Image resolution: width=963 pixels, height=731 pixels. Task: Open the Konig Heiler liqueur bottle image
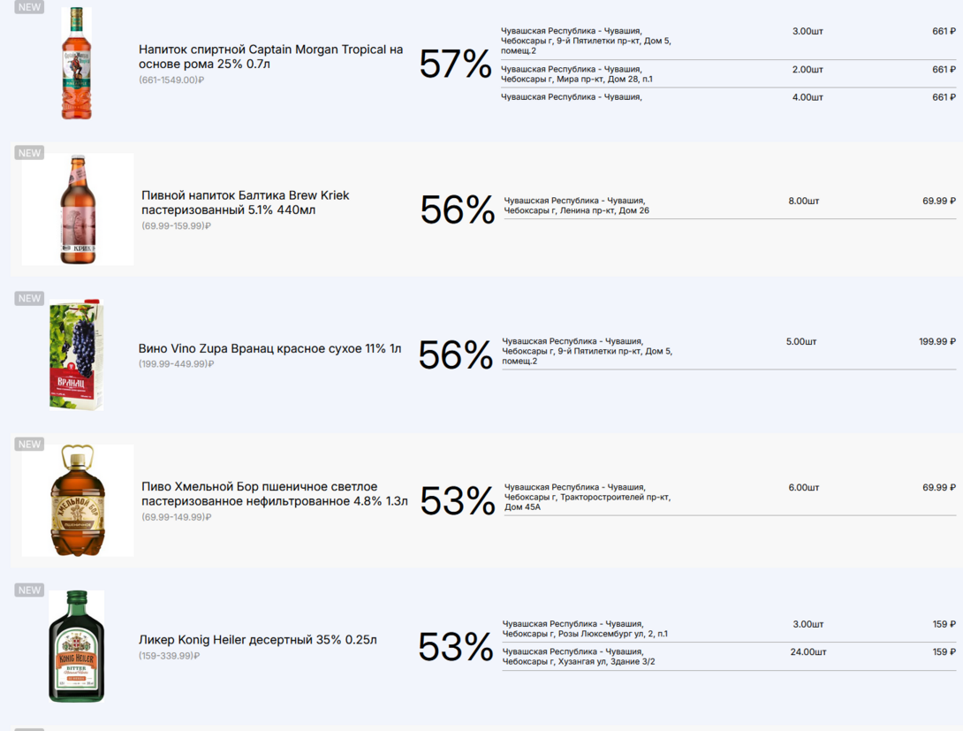click(x=76, y=646)
